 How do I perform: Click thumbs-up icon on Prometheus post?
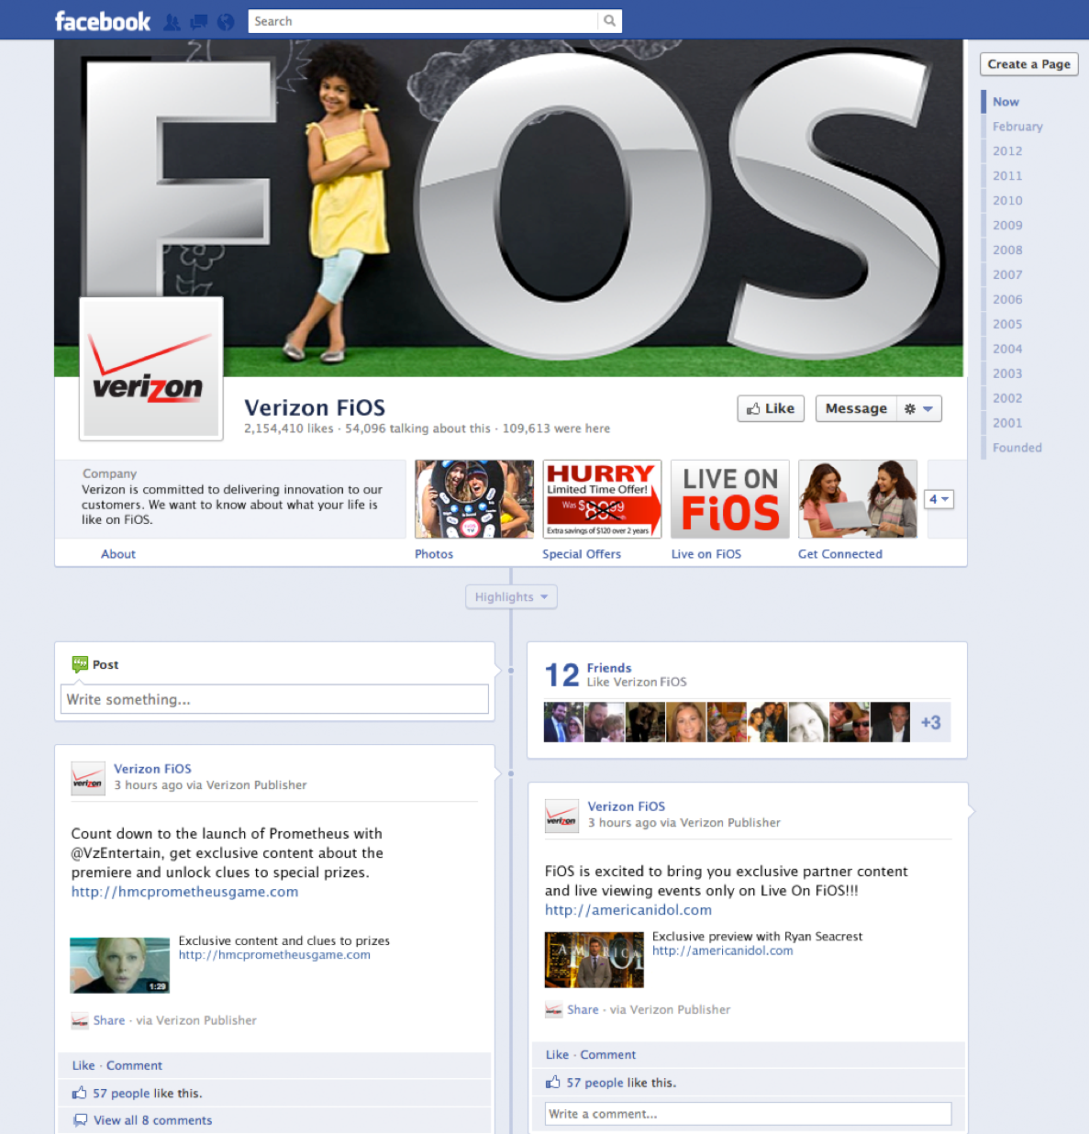coord(80,1093)
